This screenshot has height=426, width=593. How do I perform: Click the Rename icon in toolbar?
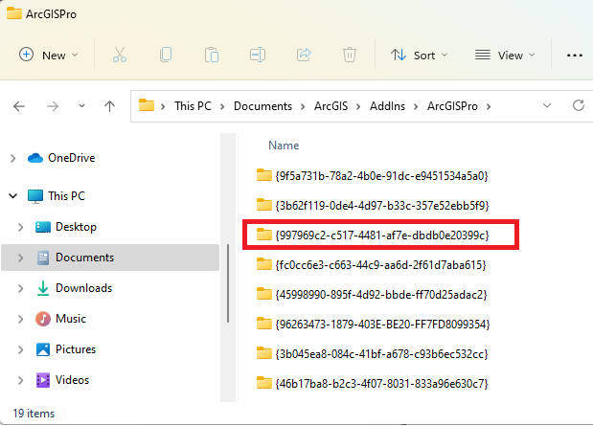(258, 56)
